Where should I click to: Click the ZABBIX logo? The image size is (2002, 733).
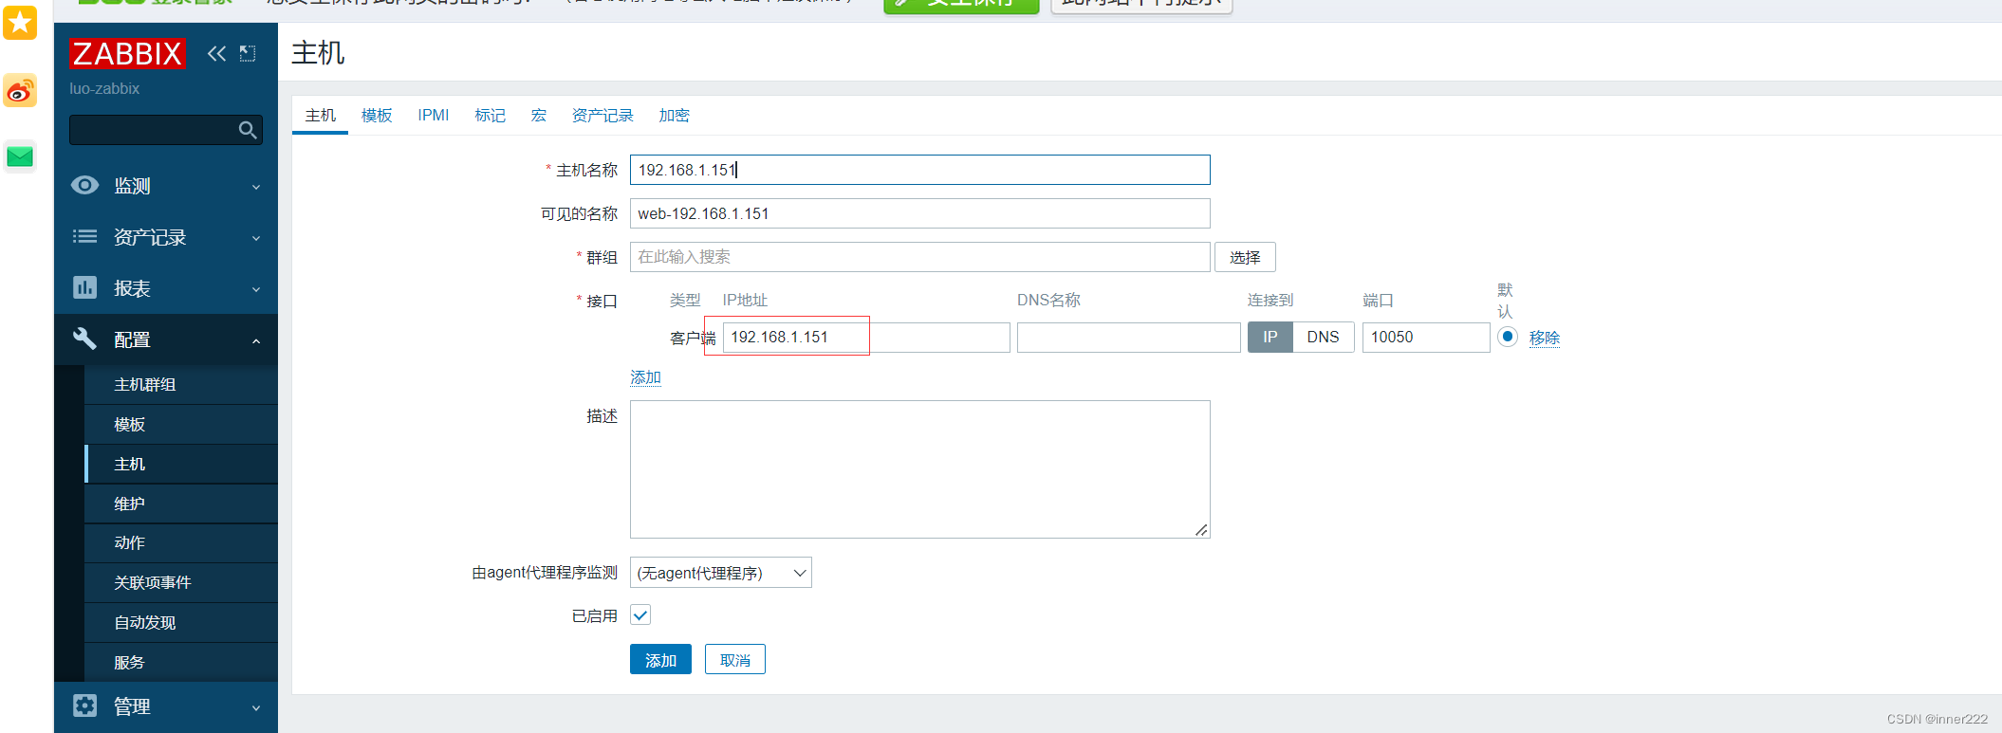tap(127, 54)
